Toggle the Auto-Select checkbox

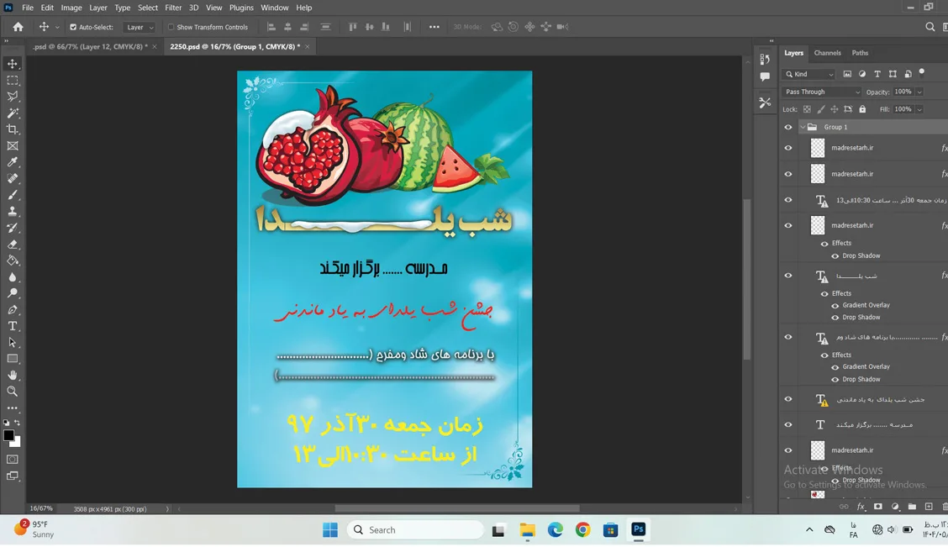tap(73, 27)
